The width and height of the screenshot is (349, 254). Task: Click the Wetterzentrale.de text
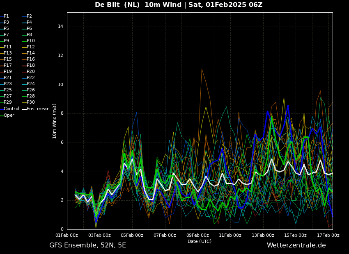coord(296,245)
